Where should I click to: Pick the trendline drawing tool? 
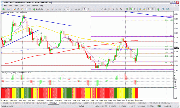coord(102,9)
